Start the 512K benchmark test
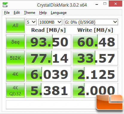Image resolution: width=124 pixels, height=114 pixels. (15, 58)
